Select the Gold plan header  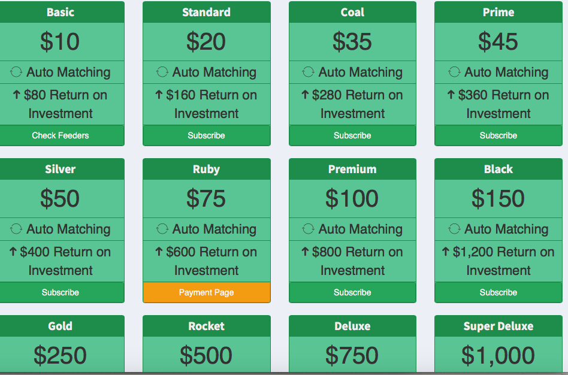tap(60, 326)
